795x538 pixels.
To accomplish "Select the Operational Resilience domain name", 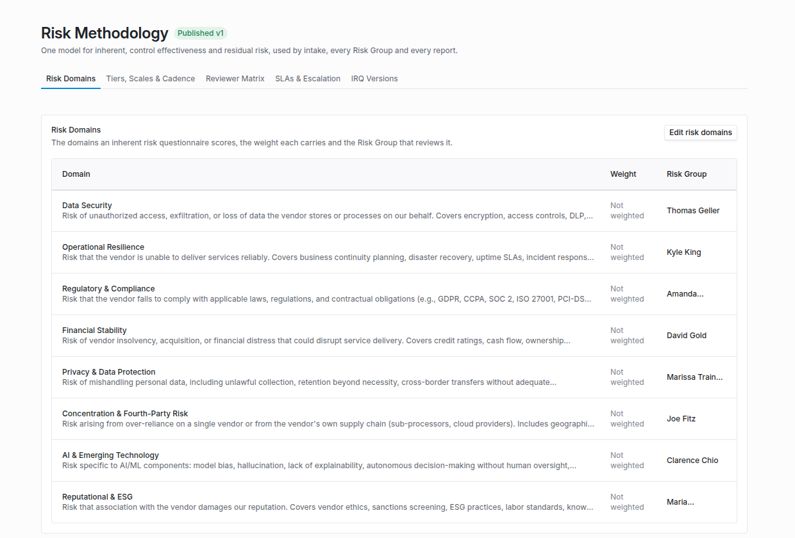I will tap(103, 247).
